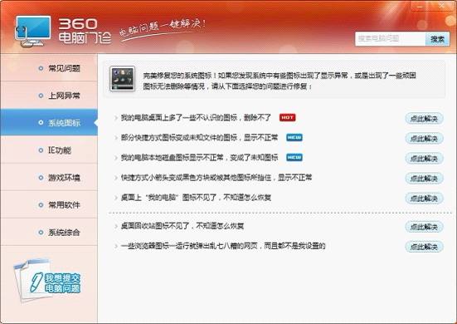The height and width of the screenshot is (324, 457).
Task: Click 点此解决 for shortcut arrow black block issue
Action: click(424, 178)
